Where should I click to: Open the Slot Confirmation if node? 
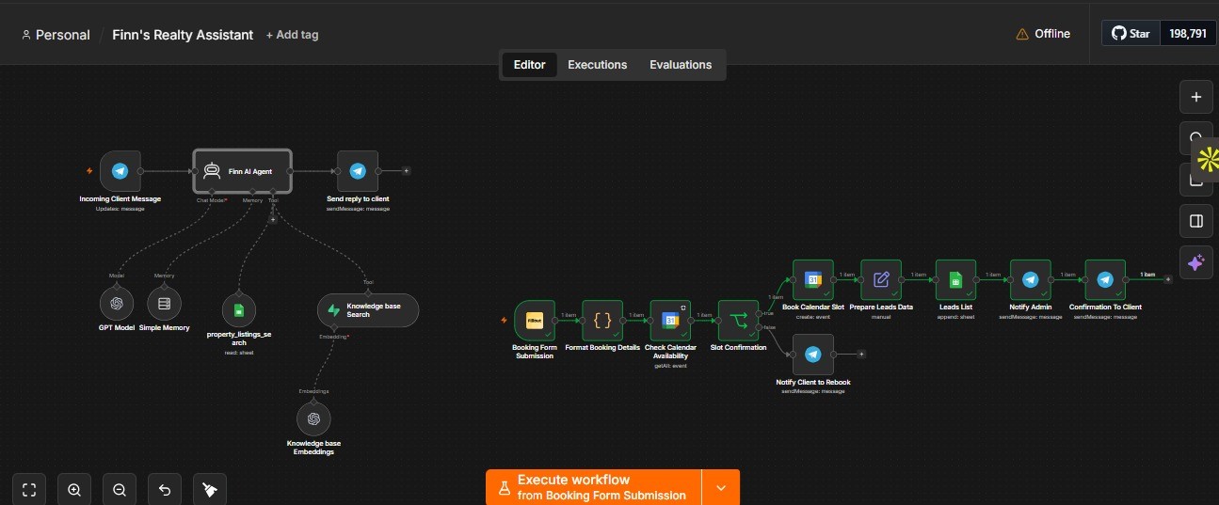pyautogui.click(x=738, y=321)
